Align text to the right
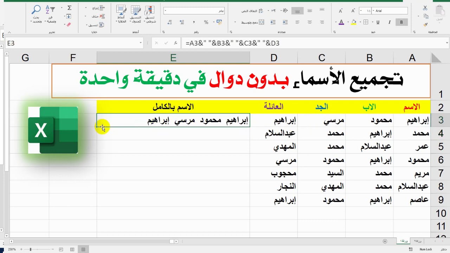 click(x=322, y=22)
